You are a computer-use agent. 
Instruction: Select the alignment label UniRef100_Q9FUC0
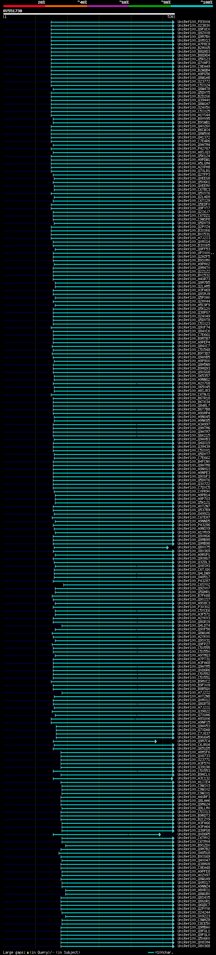194,29
